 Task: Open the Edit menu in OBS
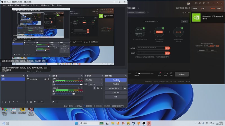click(10, 5)
